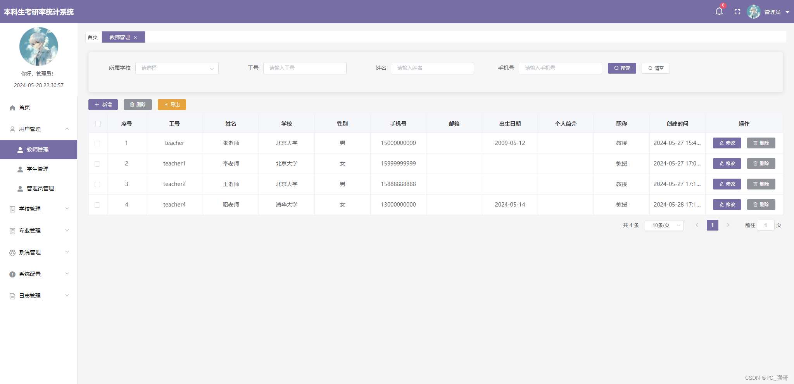This screenshot has width=794, height=384.
Task: Click the birth date 2009-05-12
Action: click(x=510, y=143)
